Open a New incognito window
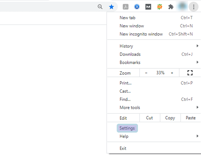Viewport: 201px width, 157px height. tap(141, 34)
